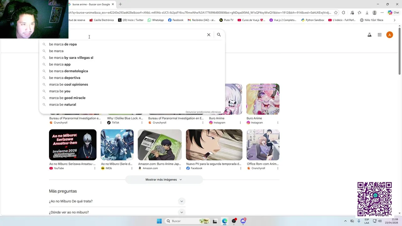402x226 pixels.
Task: Open the favorites list icon
Action: click(360, 13)
